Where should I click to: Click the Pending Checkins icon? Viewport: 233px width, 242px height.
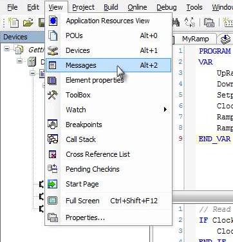[53, 169]
